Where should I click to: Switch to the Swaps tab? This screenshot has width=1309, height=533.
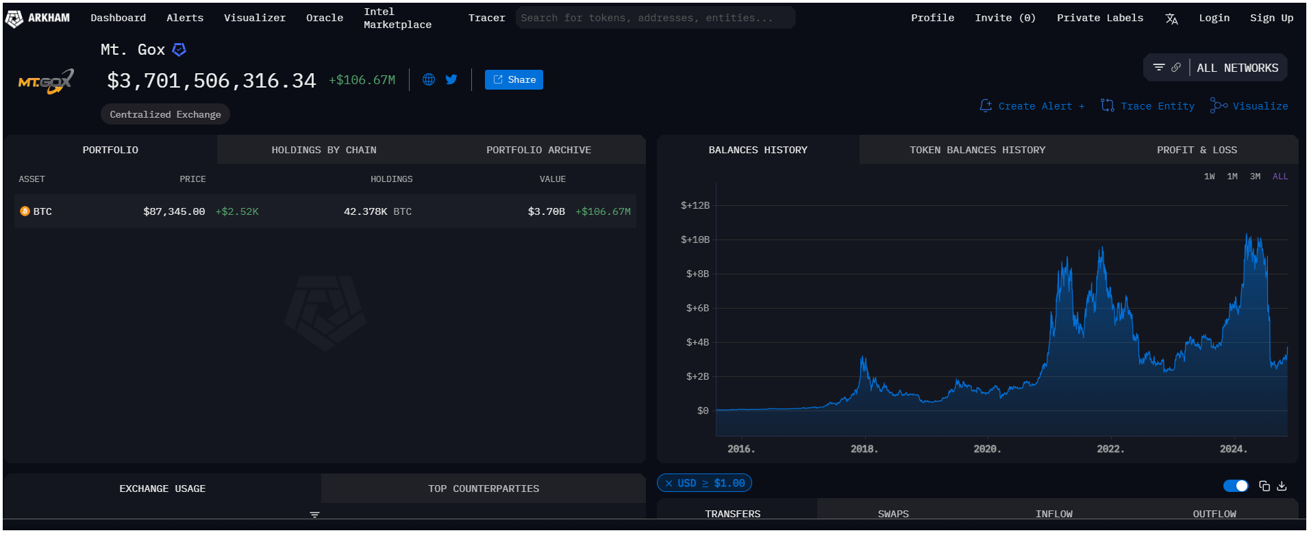pyautogui.click(x=893, y=513)
